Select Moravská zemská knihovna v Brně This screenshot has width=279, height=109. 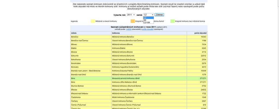(149, 79)
